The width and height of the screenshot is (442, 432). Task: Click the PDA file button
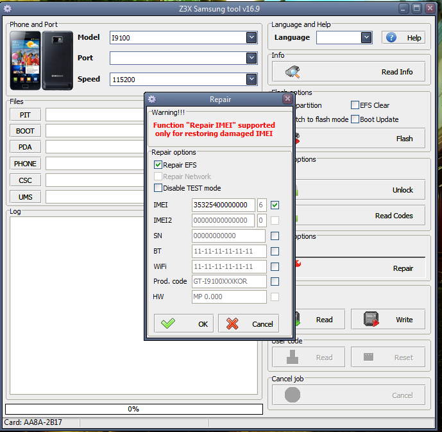coord(26,147)
